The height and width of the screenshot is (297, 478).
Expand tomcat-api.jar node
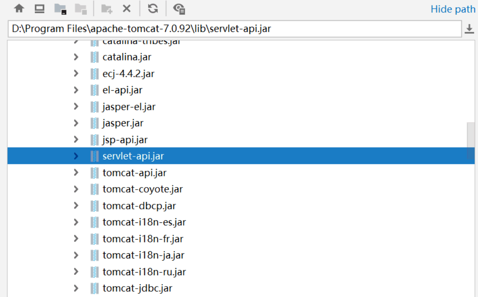pos(76,172)
